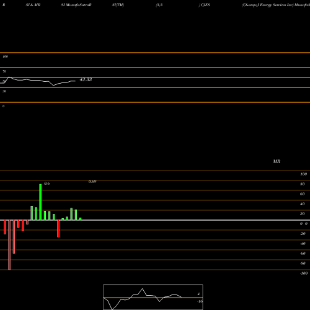The height and width of the screenshot is (310, 310).
Task: Click the SI & MR header text
Action: (33, 5)
